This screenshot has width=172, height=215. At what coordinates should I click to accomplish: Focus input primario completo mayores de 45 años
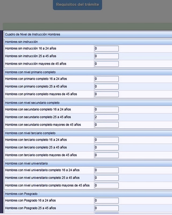(x=106, y=94)
